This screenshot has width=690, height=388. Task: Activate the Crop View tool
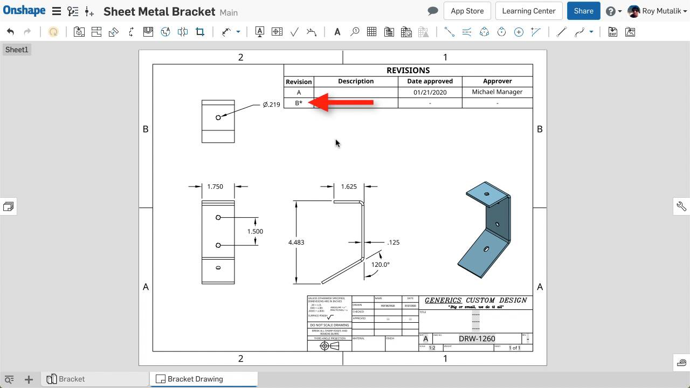[200, 32]
